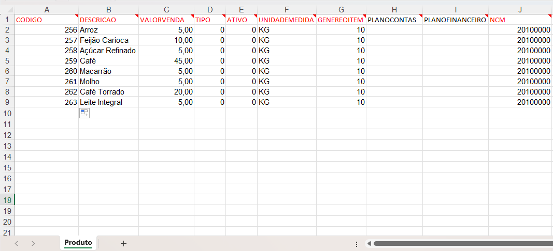Select the PLANOFINANCEIRO header cell
This screenshot has height=251, width=553.
(x=455, y=20)
